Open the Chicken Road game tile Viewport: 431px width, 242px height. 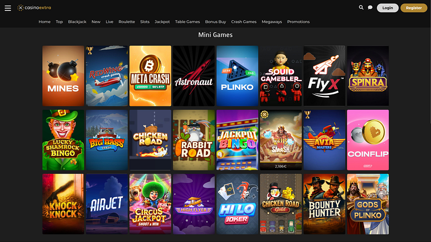point(150,140)
